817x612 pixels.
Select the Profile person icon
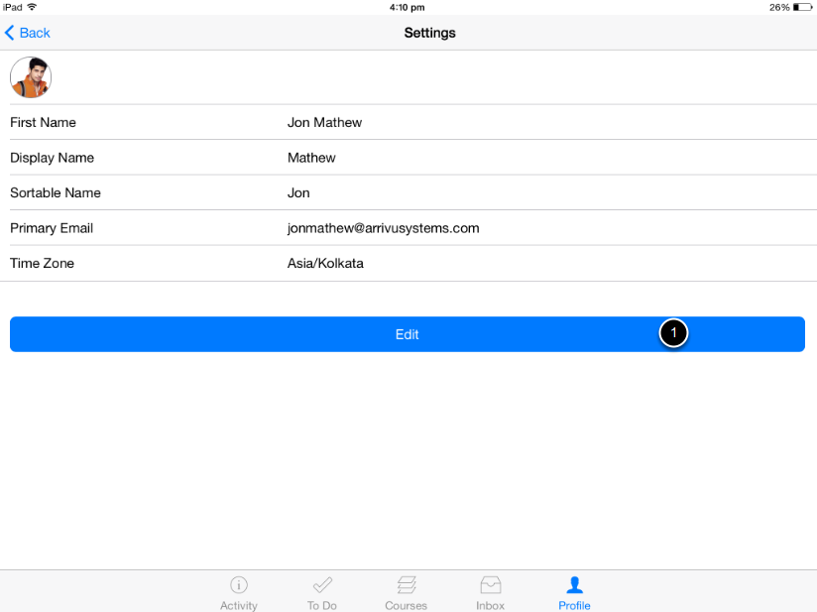[x=574, y=585]
